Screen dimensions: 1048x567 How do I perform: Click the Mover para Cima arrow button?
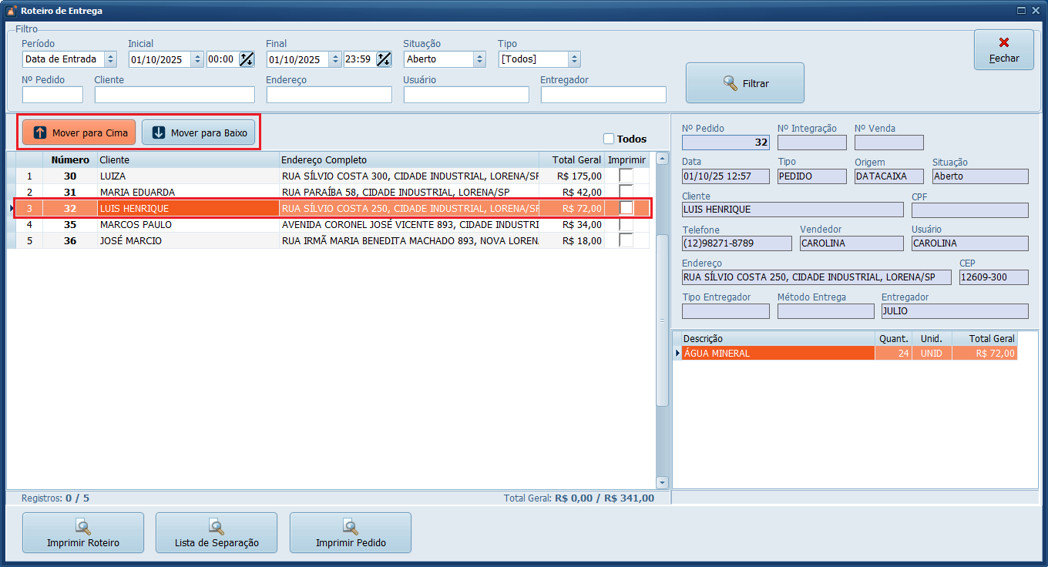[x=79, y=133]
